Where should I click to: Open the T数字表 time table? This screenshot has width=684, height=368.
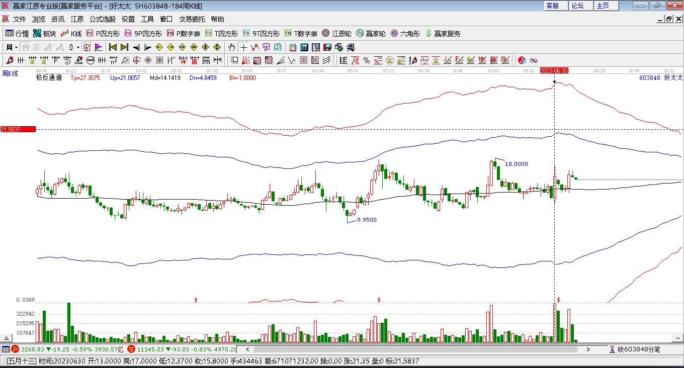coord(301,34)
